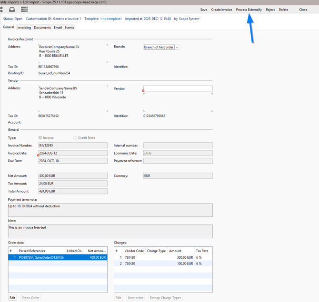Click Edit button under Order data
Screen dimensions: 319x302
(12, 298)
